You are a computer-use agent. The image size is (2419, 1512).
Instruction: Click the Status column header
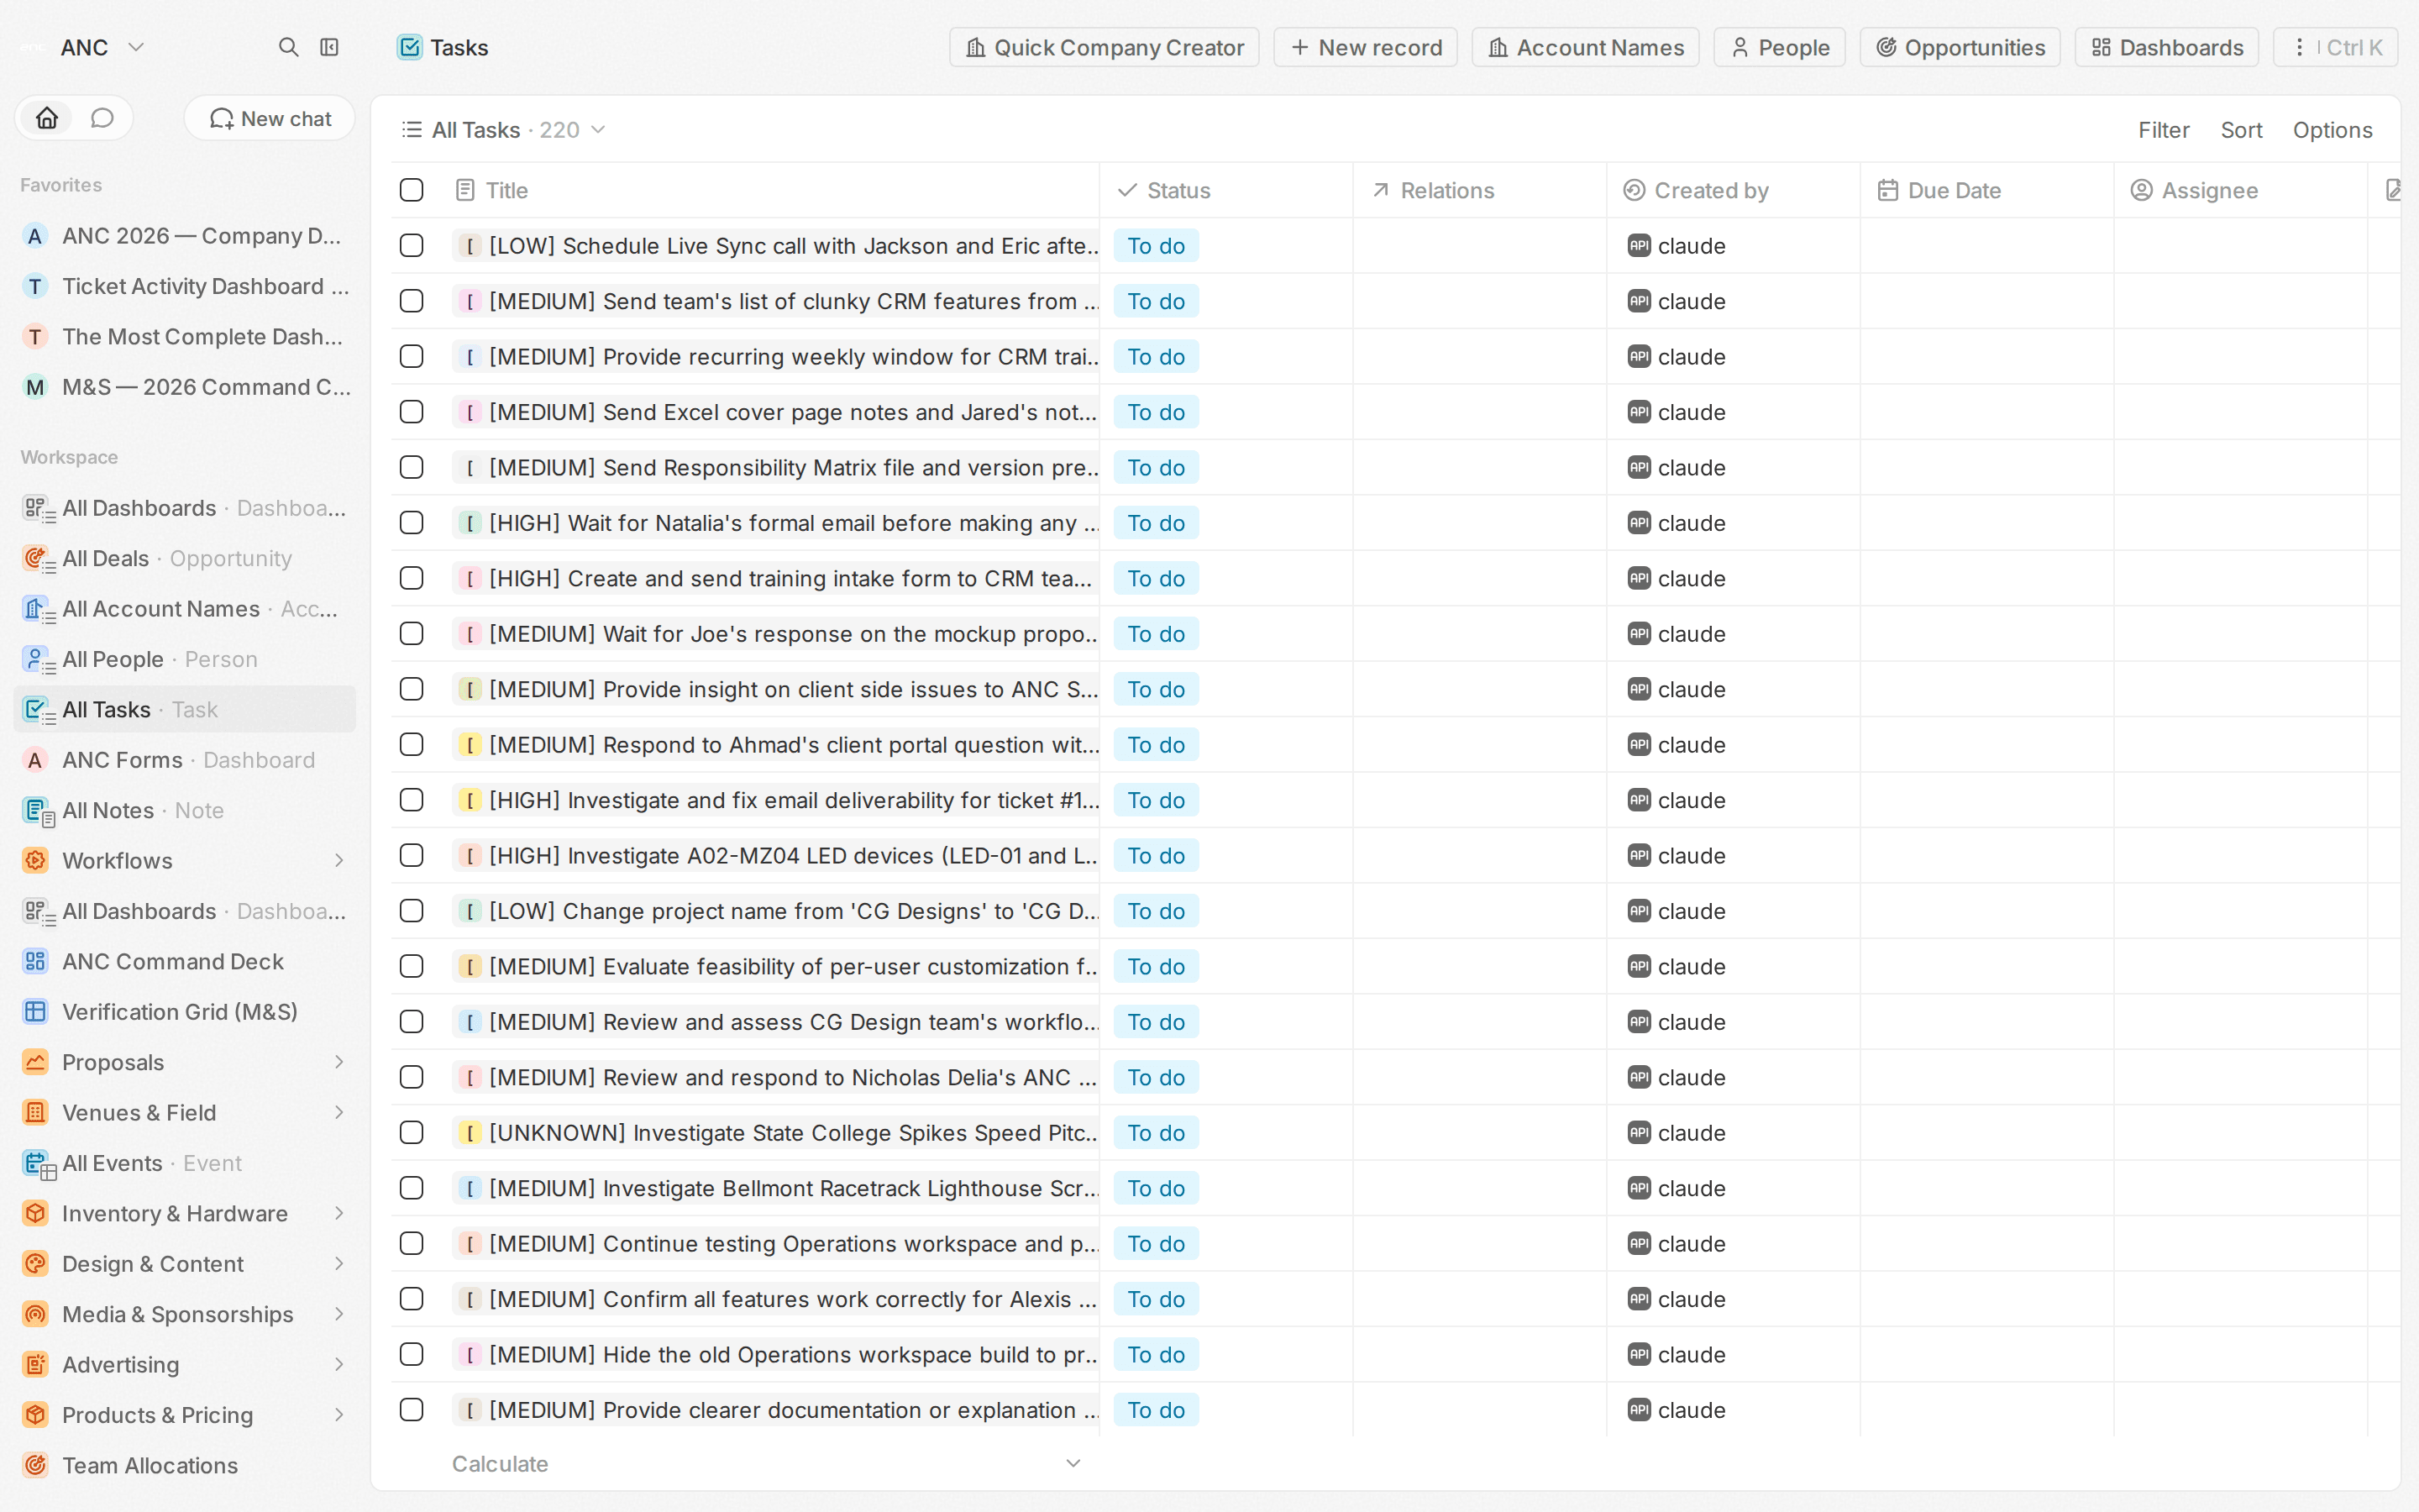pyautogui.click(x=1225, y=190)
